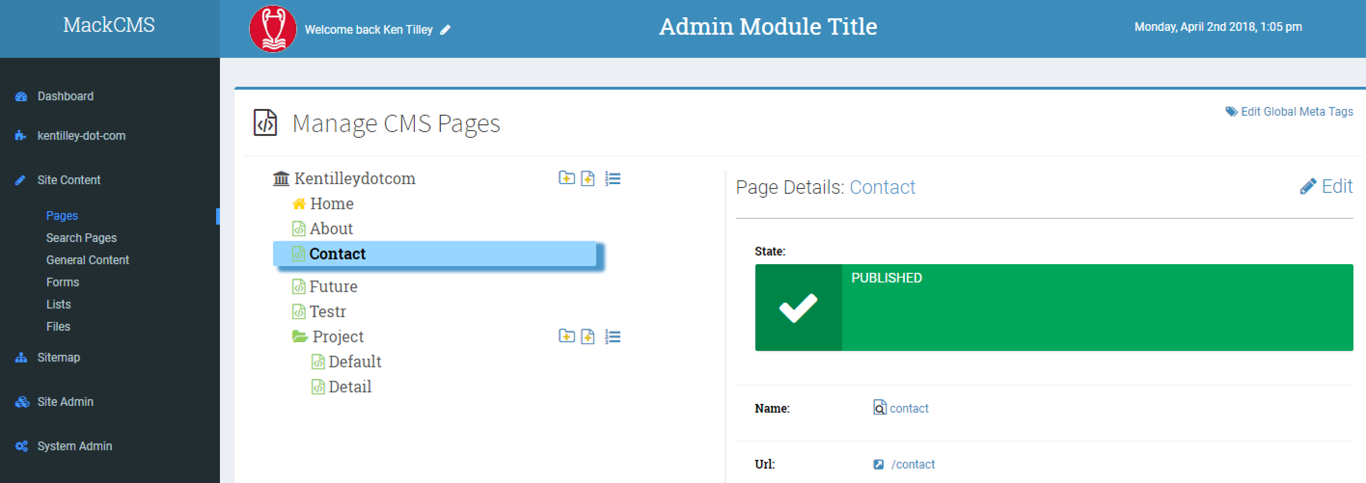Click the Default page icon in tree
The height and width of the screenshot is (483, 1366).
tap(318, 362)
